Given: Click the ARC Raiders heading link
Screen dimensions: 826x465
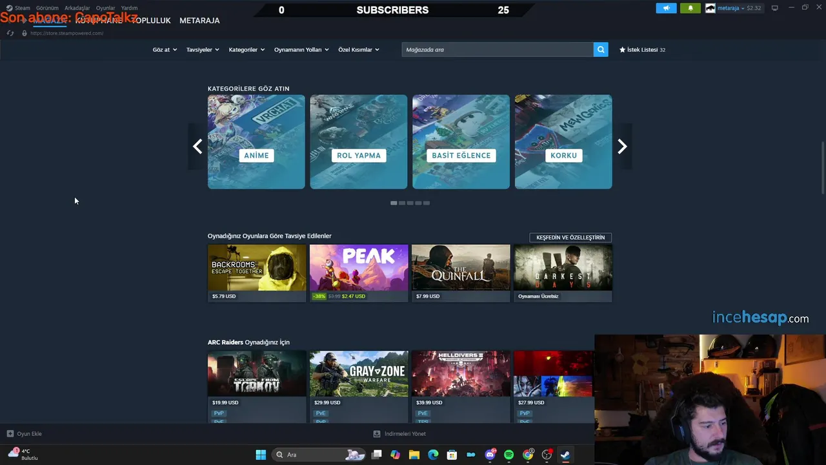Looking at the screenshot, I should [225, 342].
